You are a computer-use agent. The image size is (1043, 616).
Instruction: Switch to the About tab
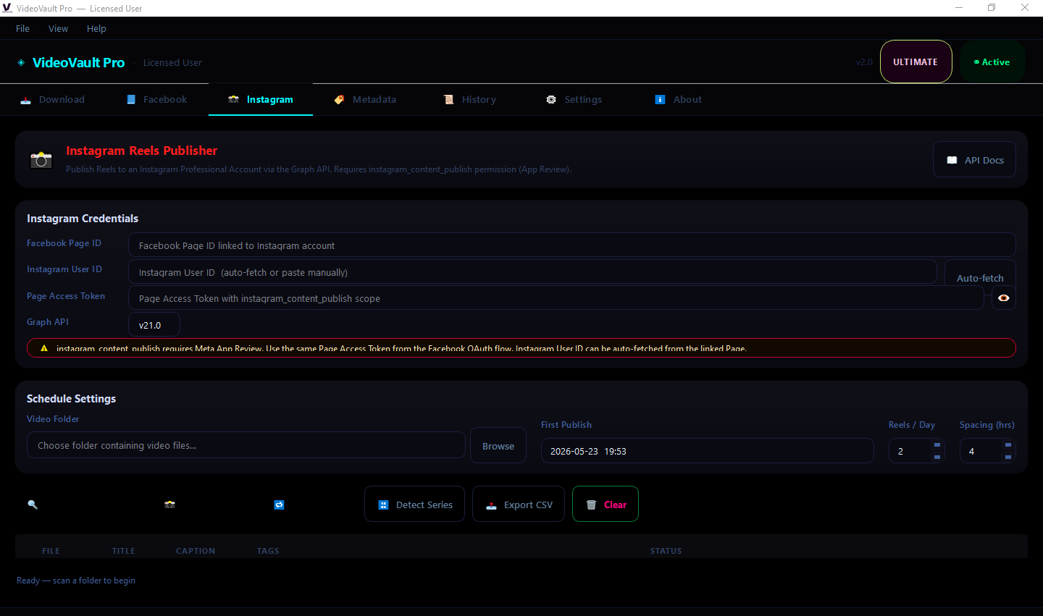point(679,100)
